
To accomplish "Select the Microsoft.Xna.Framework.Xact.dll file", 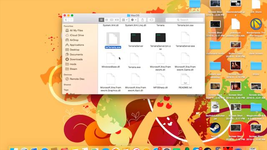I will coord(136,82).
